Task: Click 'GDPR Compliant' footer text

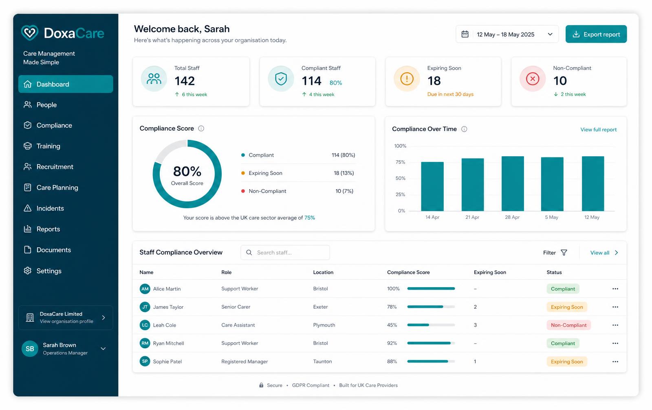Action: coord(311,385)
